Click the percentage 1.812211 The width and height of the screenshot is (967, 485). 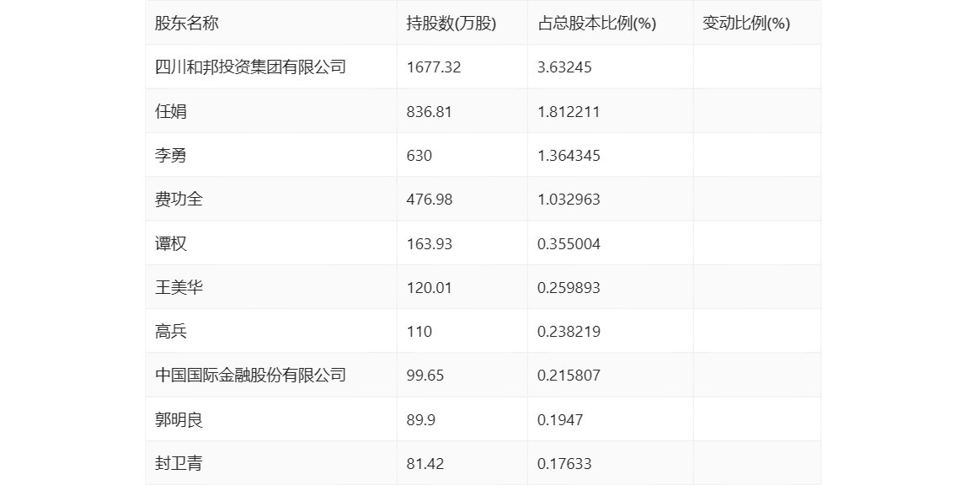(x=569, y=111)
